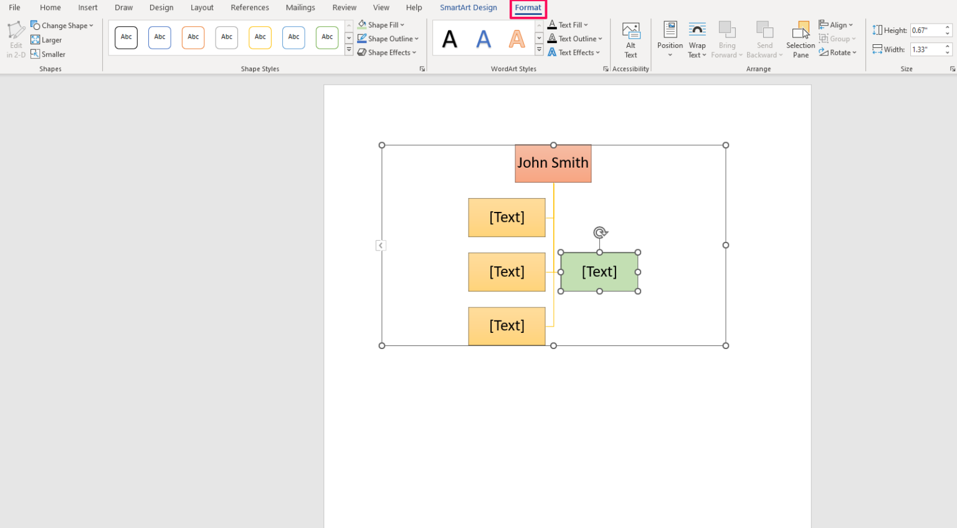
Task: Open Shape Effects options
Action: pyautogui.click(x=386, y=52)
